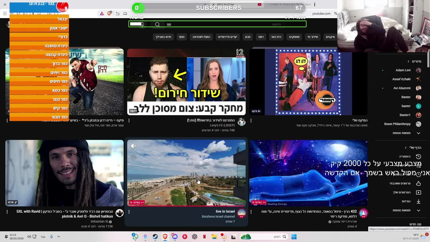The width and height of the screenshot is (430, 242).
Task: Open the 'הדף שלי' section chevron
Action: (x=406, y=148)
